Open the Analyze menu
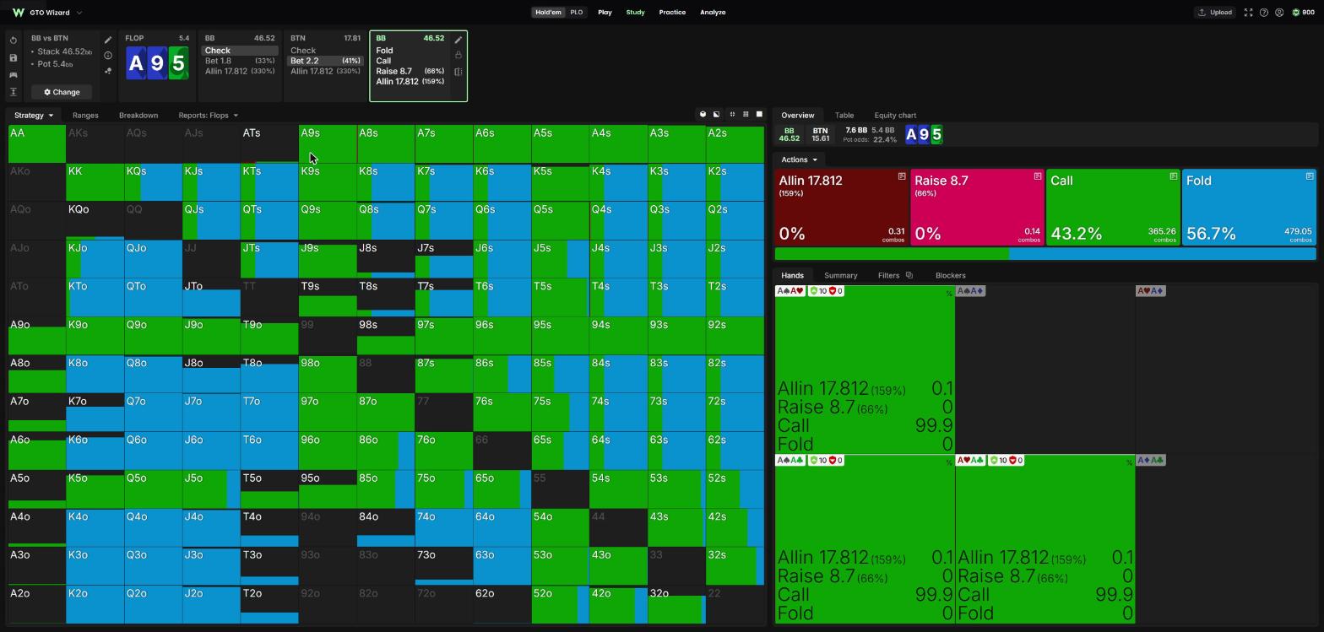The image size is (1324, 632). point(713,13)
